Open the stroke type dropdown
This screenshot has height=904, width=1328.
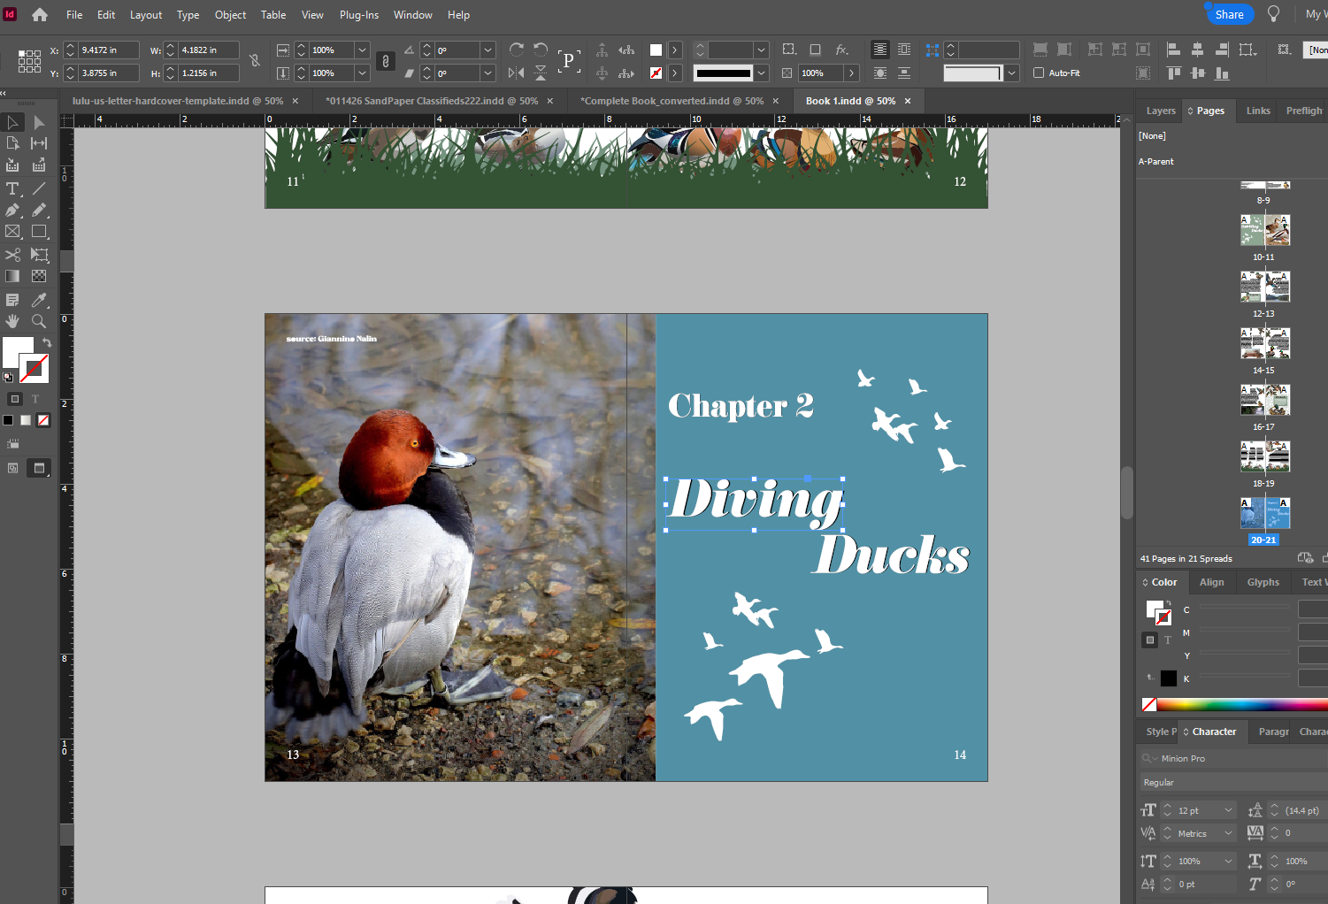coord(761,73)
